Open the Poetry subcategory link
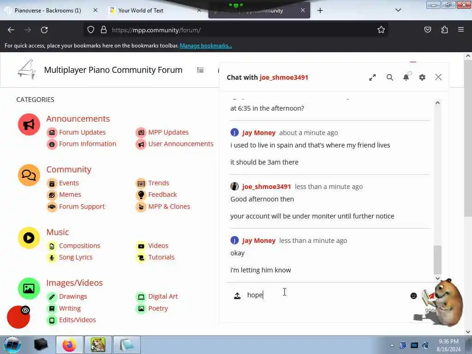The height and width of the screenshot is (354, 472). [158, 308]
